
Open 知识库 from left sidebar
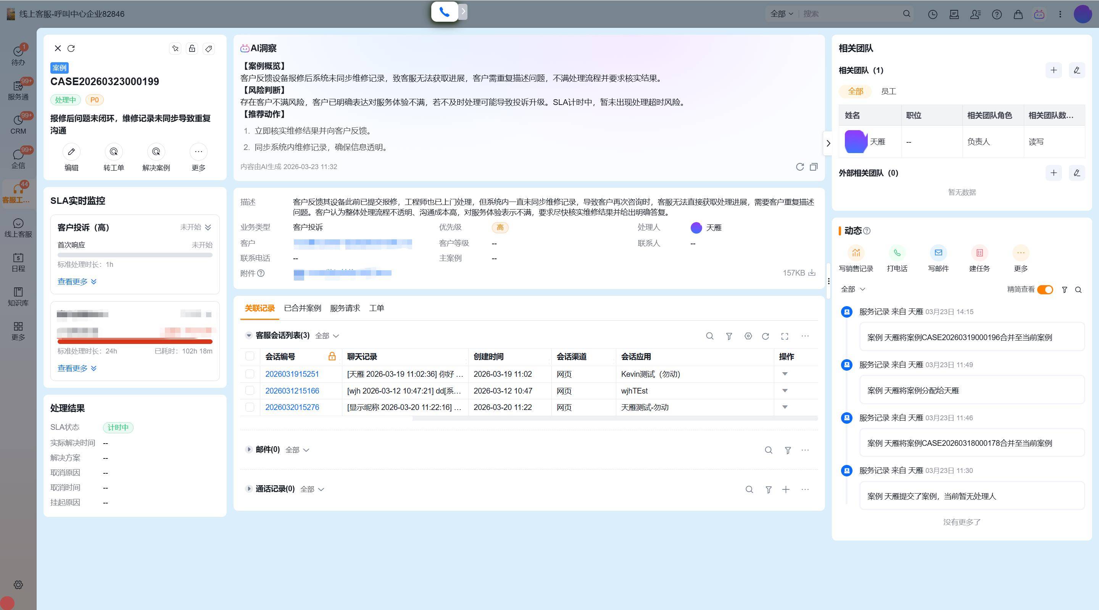coord(18,296)
